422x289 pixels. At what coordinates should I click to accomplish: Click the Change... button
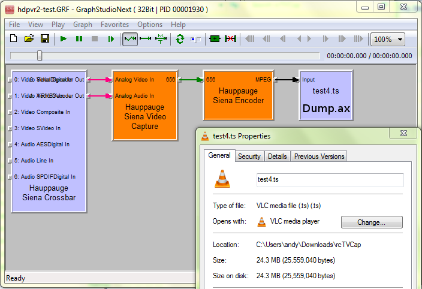click(372, 222)
